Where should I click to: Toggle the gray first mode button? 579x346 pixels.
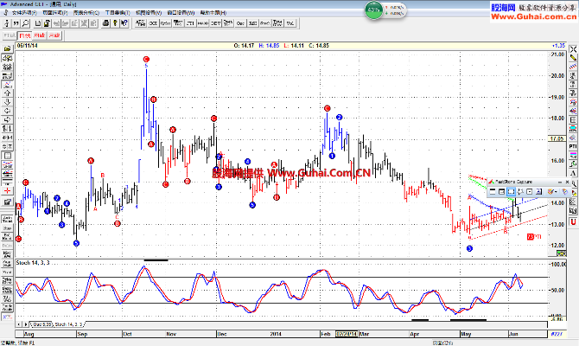click(x=9, y=35)
